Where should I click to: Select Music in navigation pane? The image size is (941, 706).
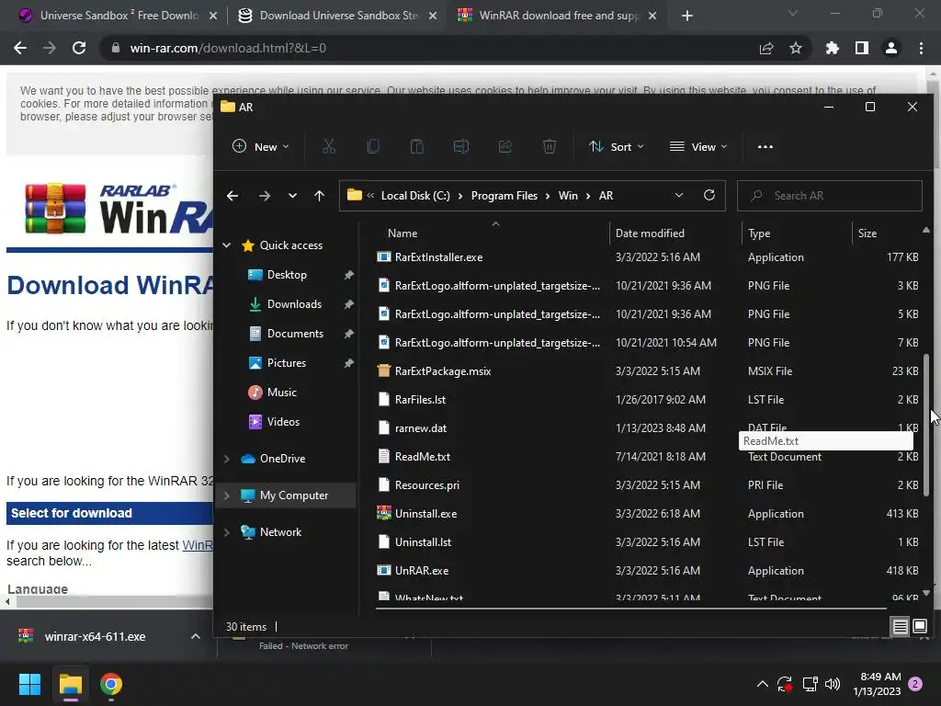pos(281,392)
